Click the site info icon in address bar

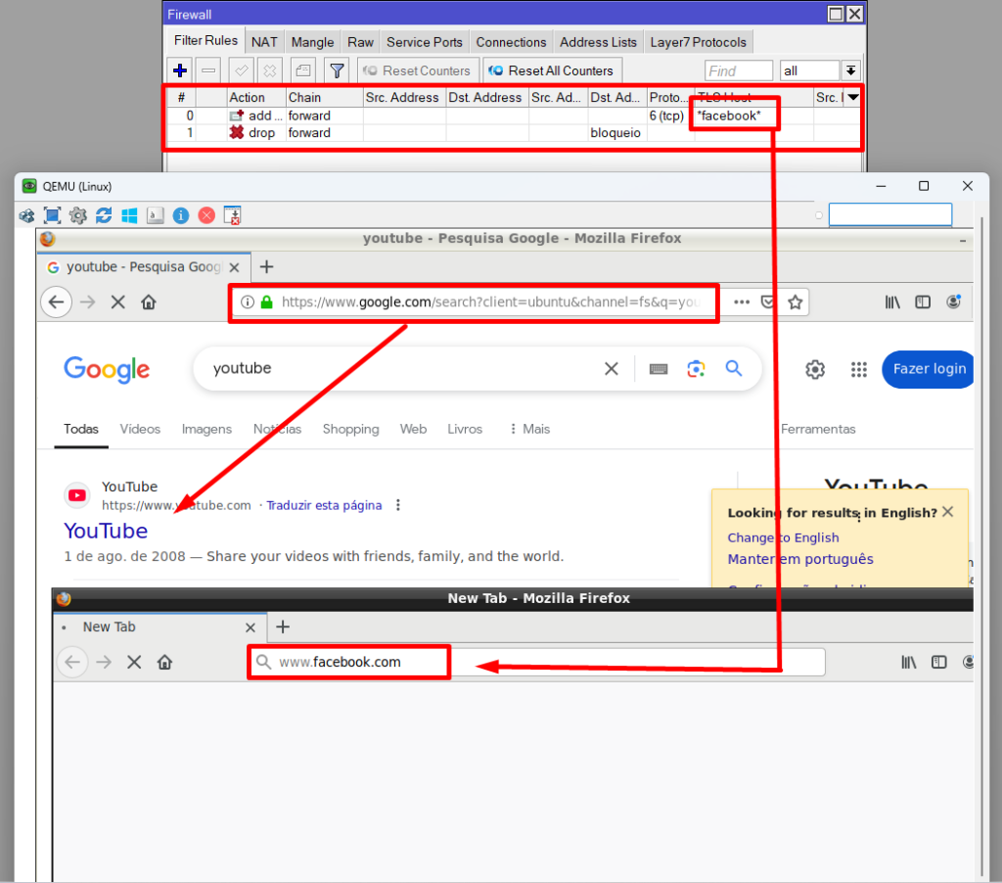pos(248,302)
